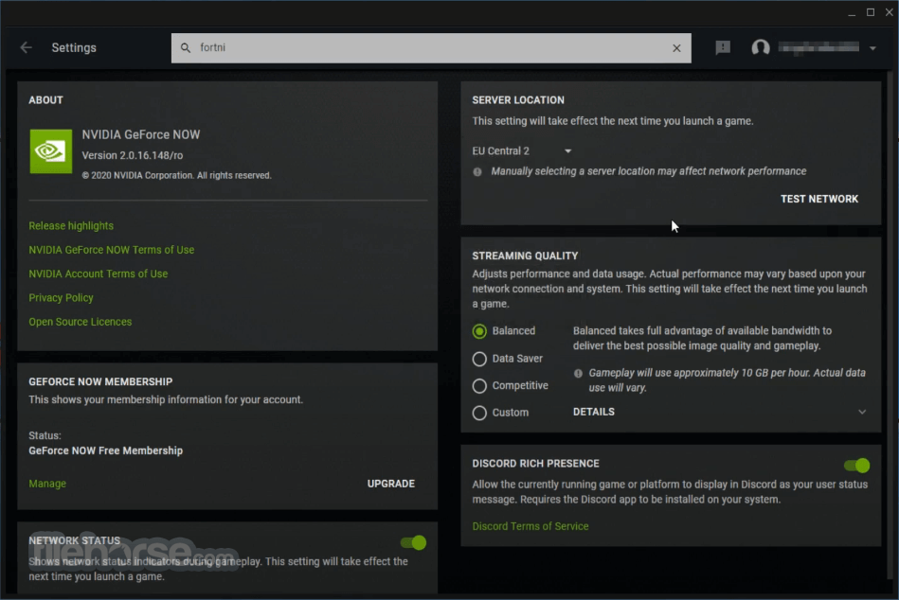The width and height of the screenshot is (899, 600).
Task: Open Discord Terms of Service link
Action: 530,526
